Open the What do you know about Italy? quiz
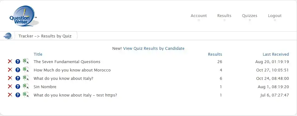The height and width of the screenshot is (116, 297). coord(63,78)
